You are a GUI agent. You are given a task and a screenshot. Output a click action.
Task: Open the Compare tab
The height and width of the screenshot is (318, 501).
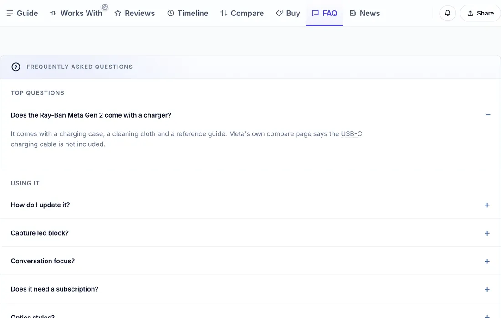coord(242,13)
